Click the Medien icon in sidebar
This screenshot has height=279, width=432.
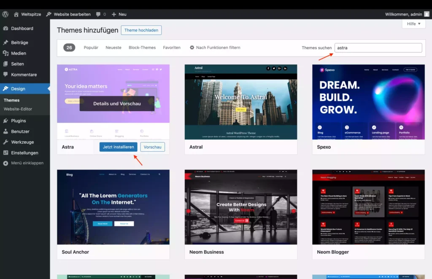(5, 53)
